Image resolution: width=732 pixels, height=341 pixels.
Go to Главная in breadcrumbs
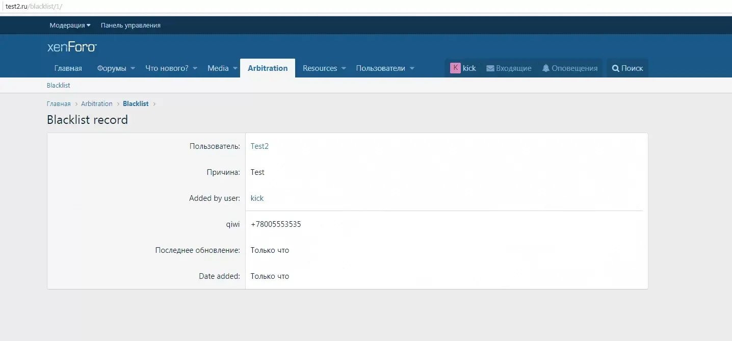59,103
